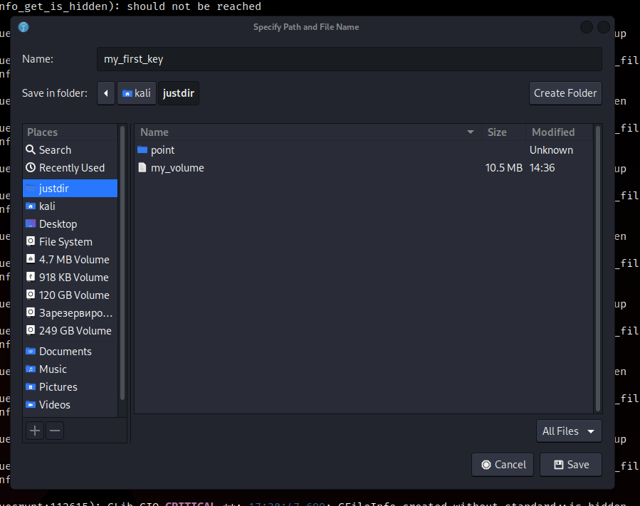Open Videos in Places sidebar

70,405
